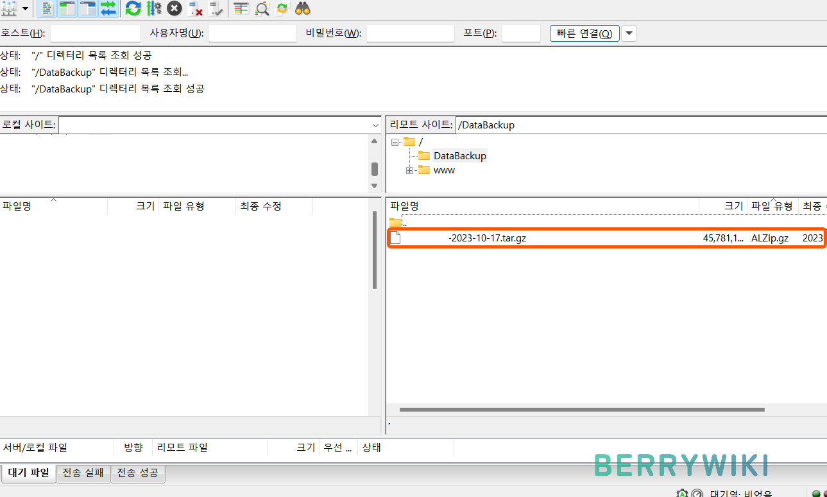Select the www folder in remote tree
The width and height of the screenshot is (827, 497).
pos(444,170)
